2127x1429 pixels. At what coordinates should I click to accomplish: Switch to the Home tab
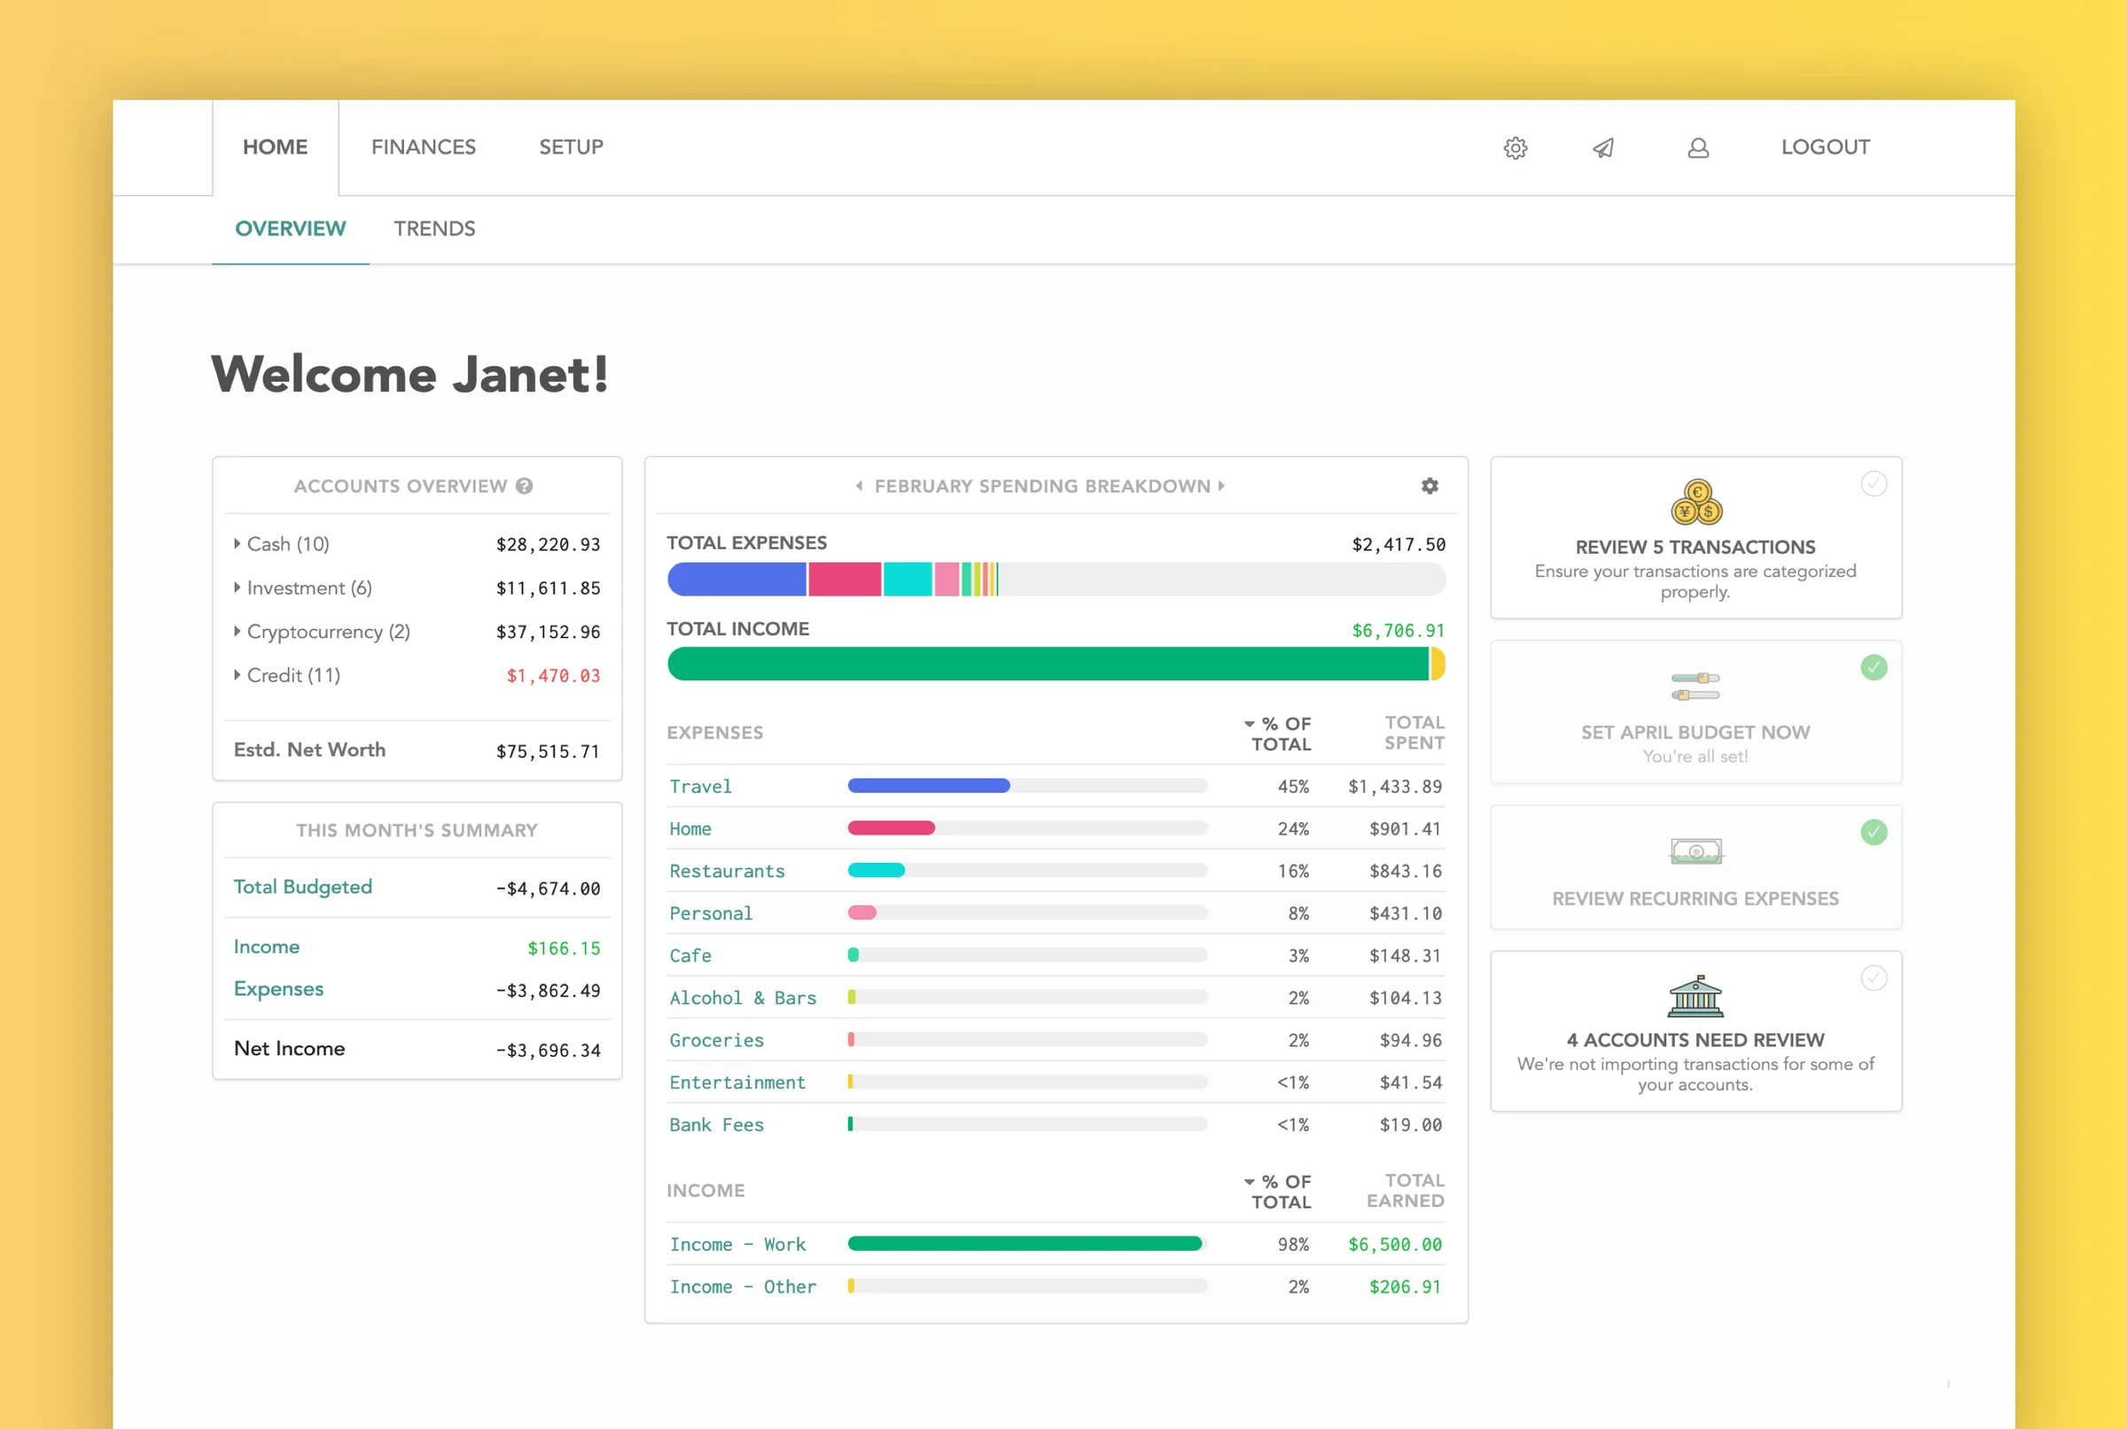(x=276, y=148)
